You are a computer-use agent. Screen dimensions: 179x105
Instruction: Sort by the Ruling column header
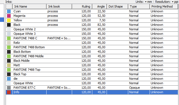[82, 6]
